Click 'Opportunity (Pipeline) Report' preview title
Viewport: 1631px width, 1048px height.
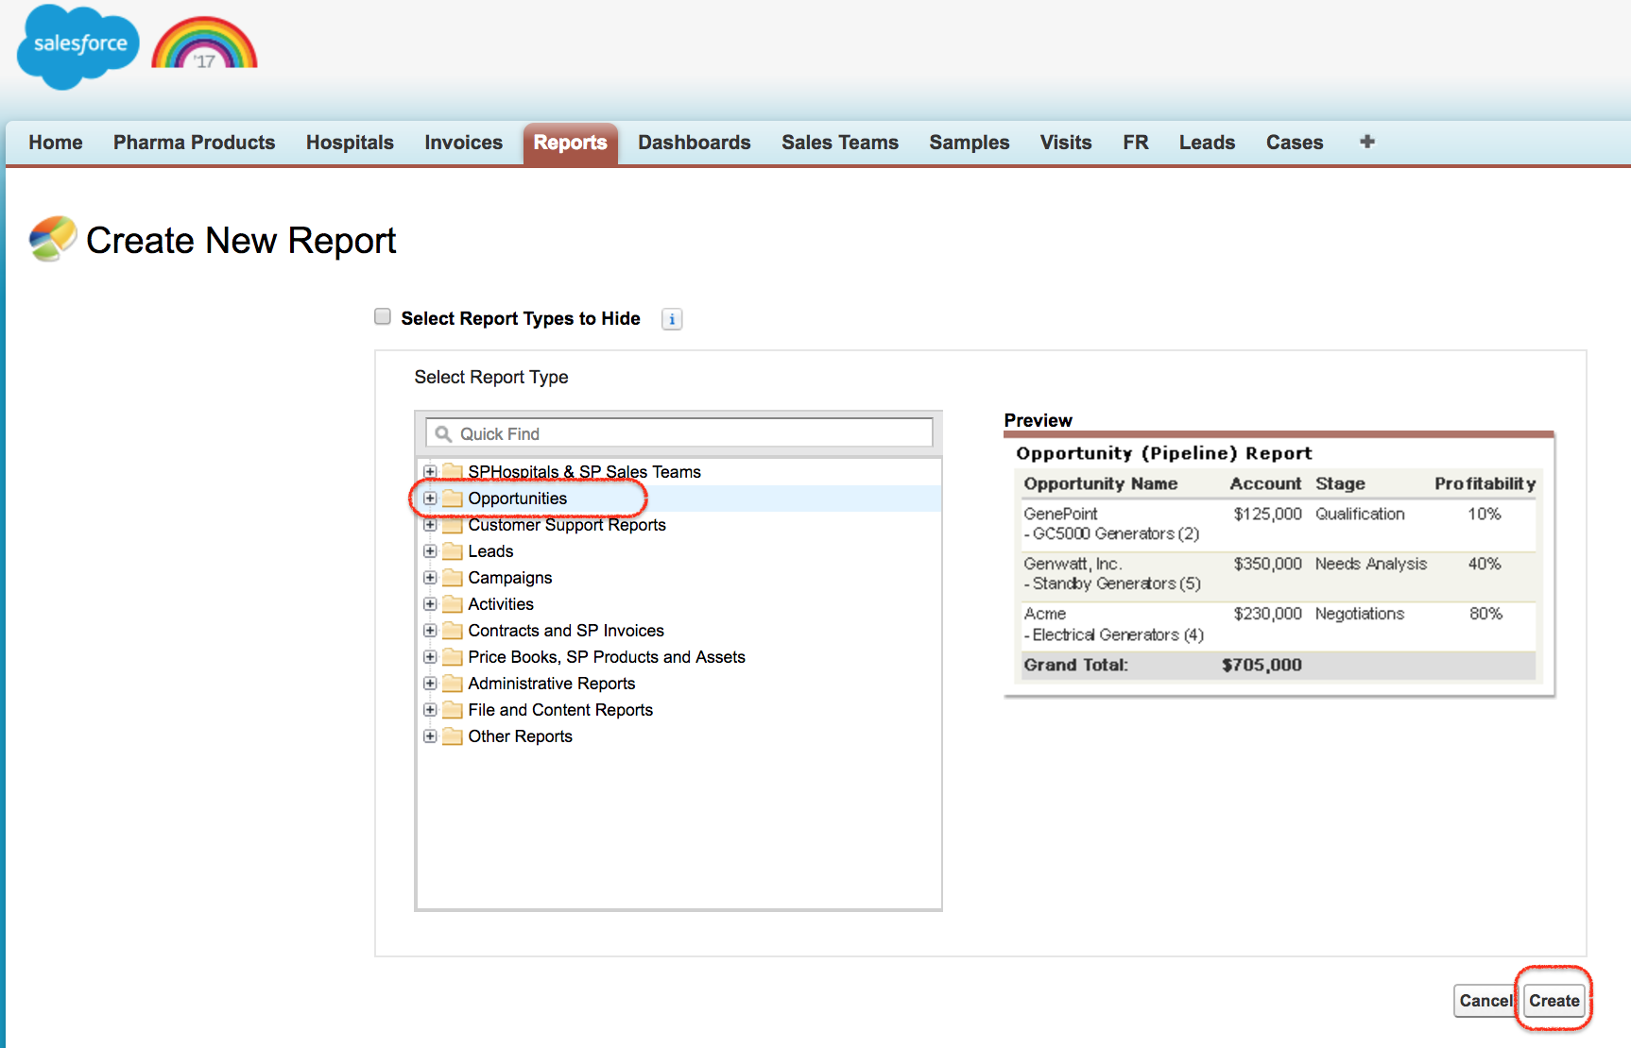[x=1164, y=453]
